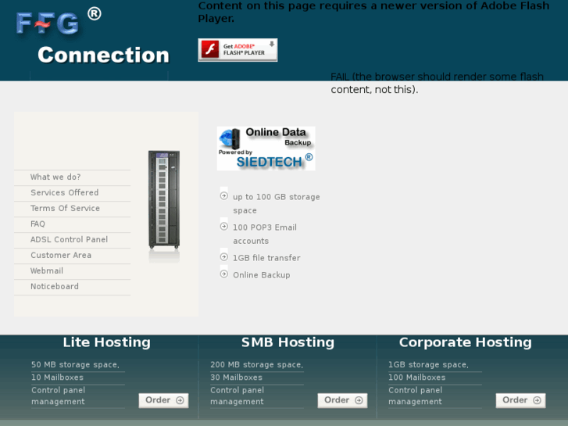The height and width of the screenshot is (426, 568).
Task: Select '100 POP3 Email accounts' text
Action: point(265,234)
